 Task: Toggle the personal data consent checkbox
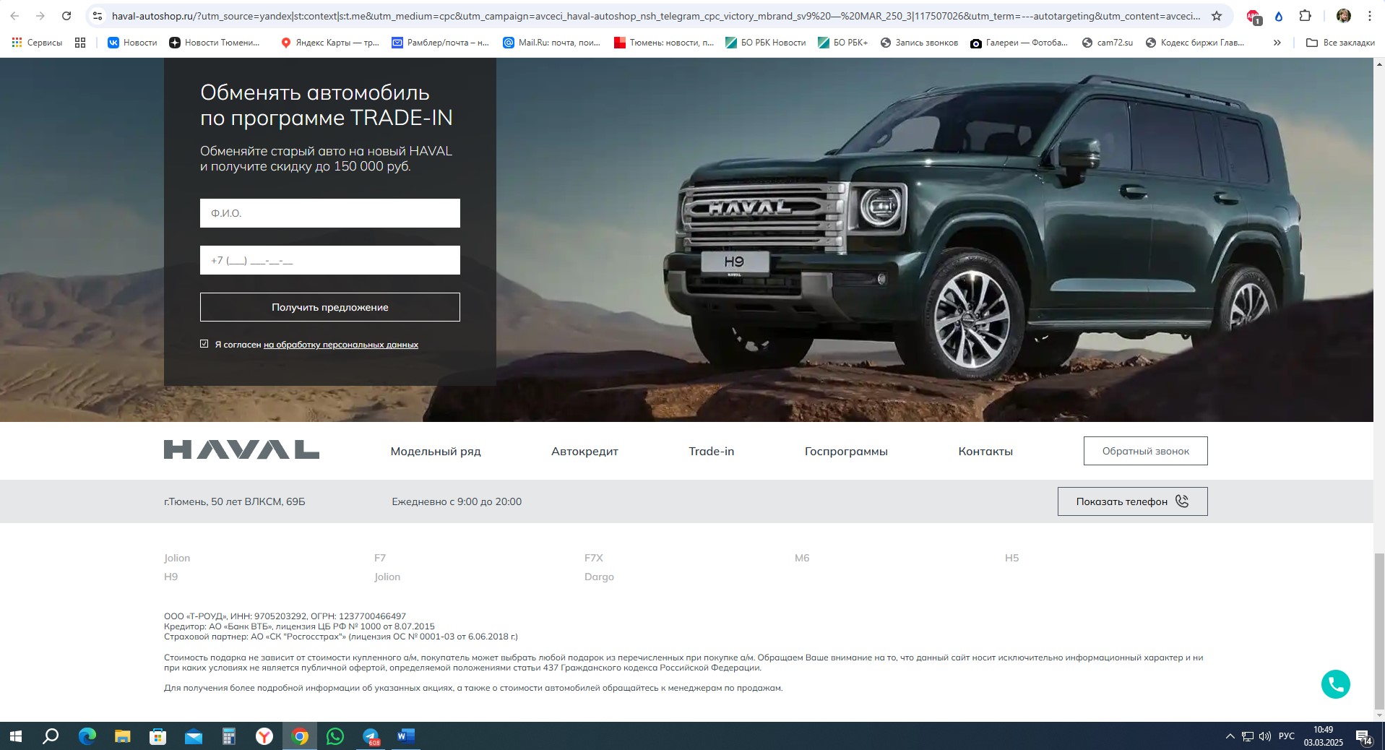[204, 344]
